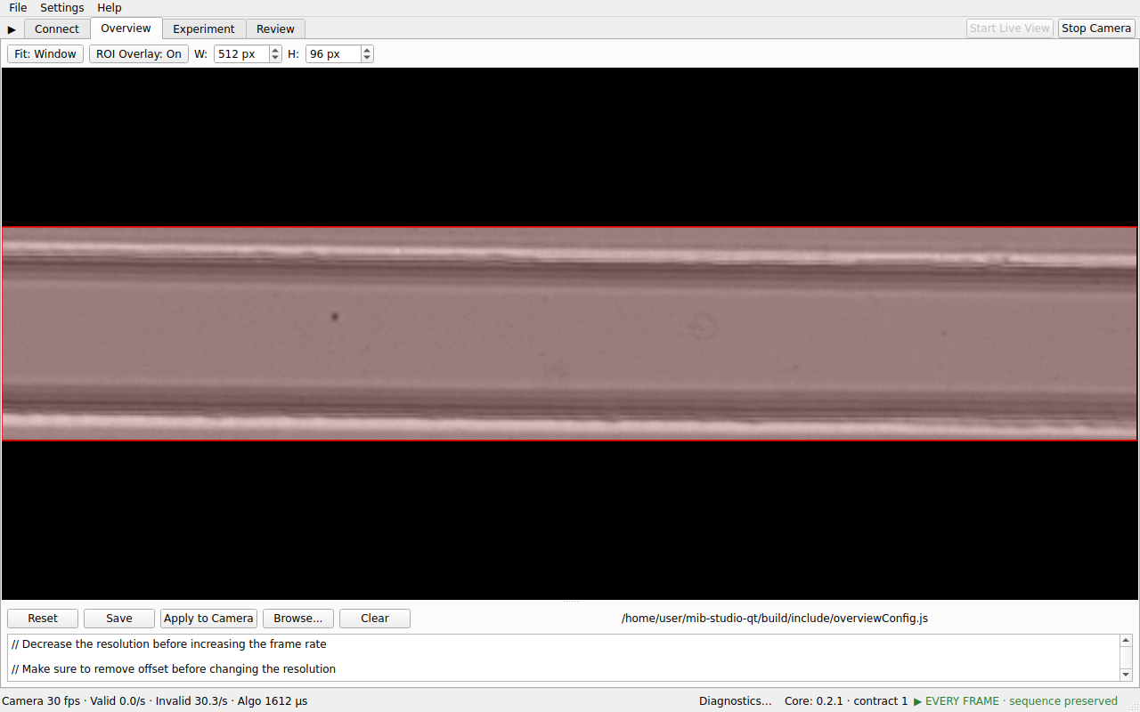Viewport: 1140px width, 712px height.
Task: Open file dialog with Browse...
Action: pyautogui.click(x=298, y=619)
